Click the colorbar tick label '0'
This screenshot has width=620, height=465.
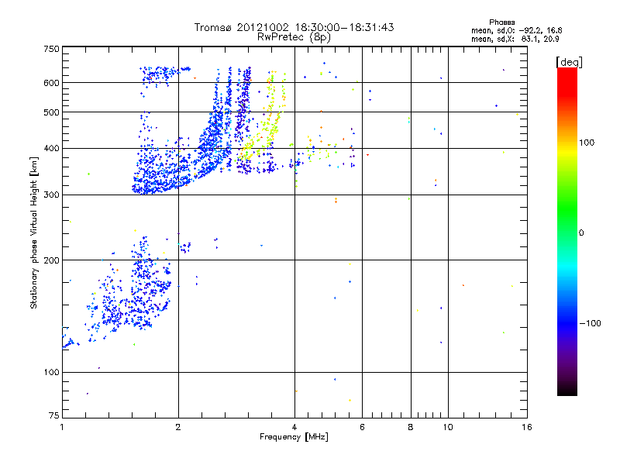coord(581,233)
